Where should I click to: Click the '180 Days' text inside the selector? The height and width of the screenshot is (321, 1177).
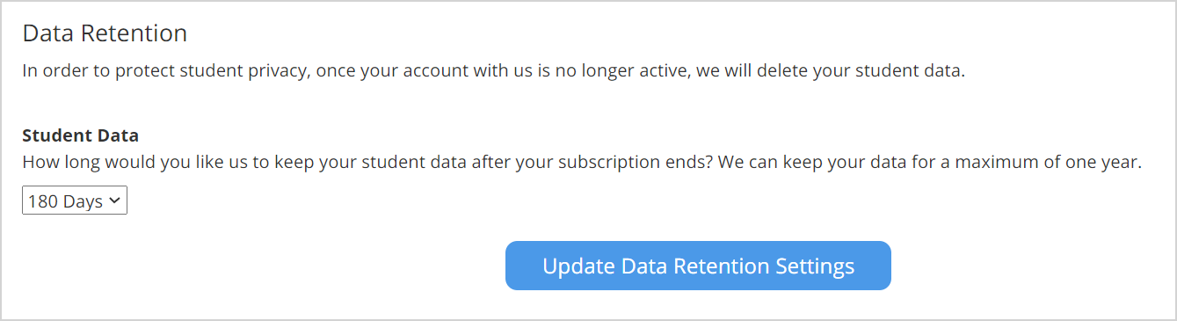click(x=66, y=201)
